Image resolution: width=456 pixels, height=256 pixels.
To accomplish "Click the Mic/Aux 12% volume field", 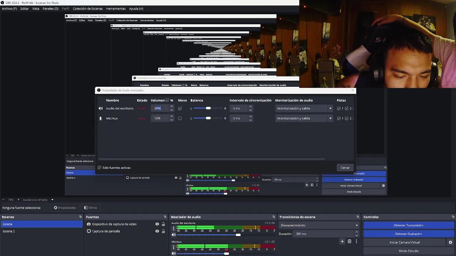I will coord(160,118).
